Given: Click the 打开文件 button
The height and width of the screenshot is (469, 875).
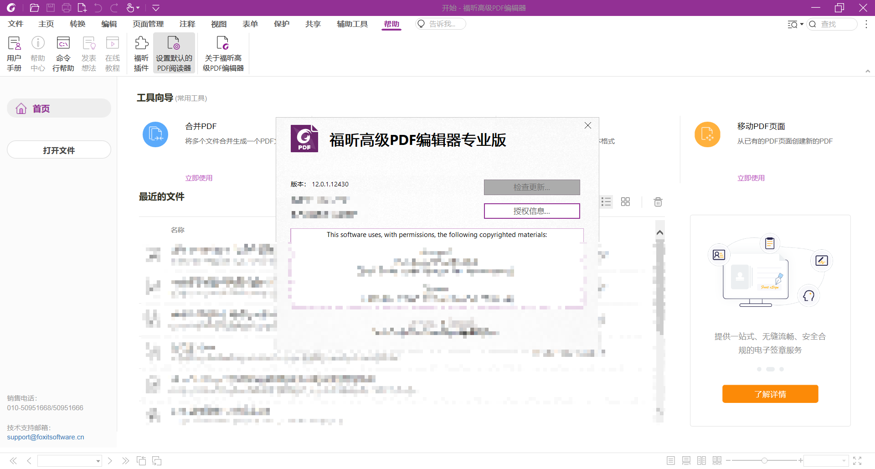Looking at the screenshot, I should 59,150.
